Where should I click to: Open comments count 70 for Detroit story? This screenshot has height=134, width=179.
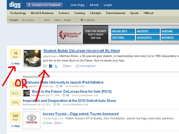57,104
